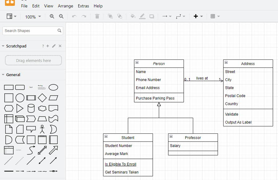Click the Fill Color bucket icon

point(133,17)
